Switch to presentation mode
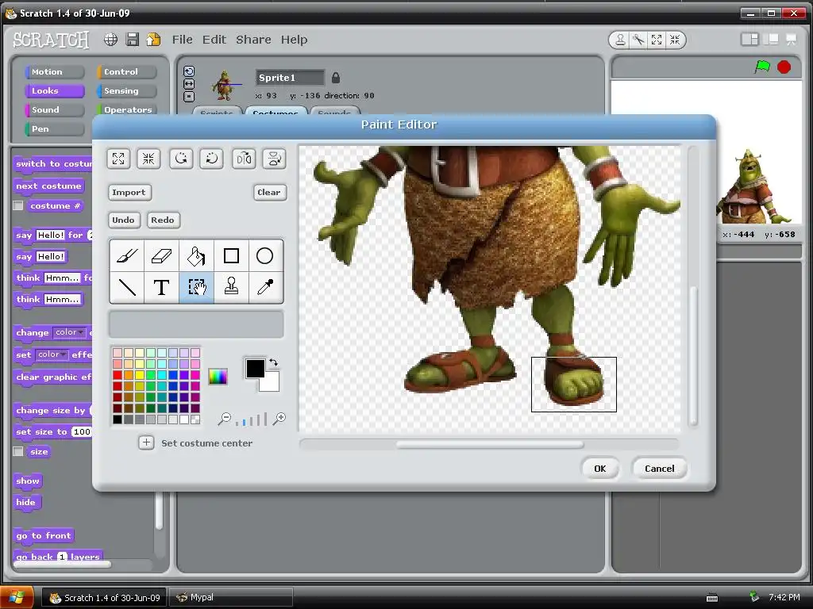 click(x=792, y=40)
